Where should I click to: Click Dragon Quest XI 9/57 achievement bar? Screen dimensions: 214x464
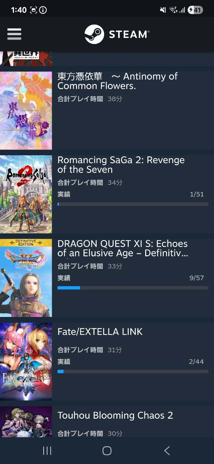pyautogui.click(x=133, y=288)
